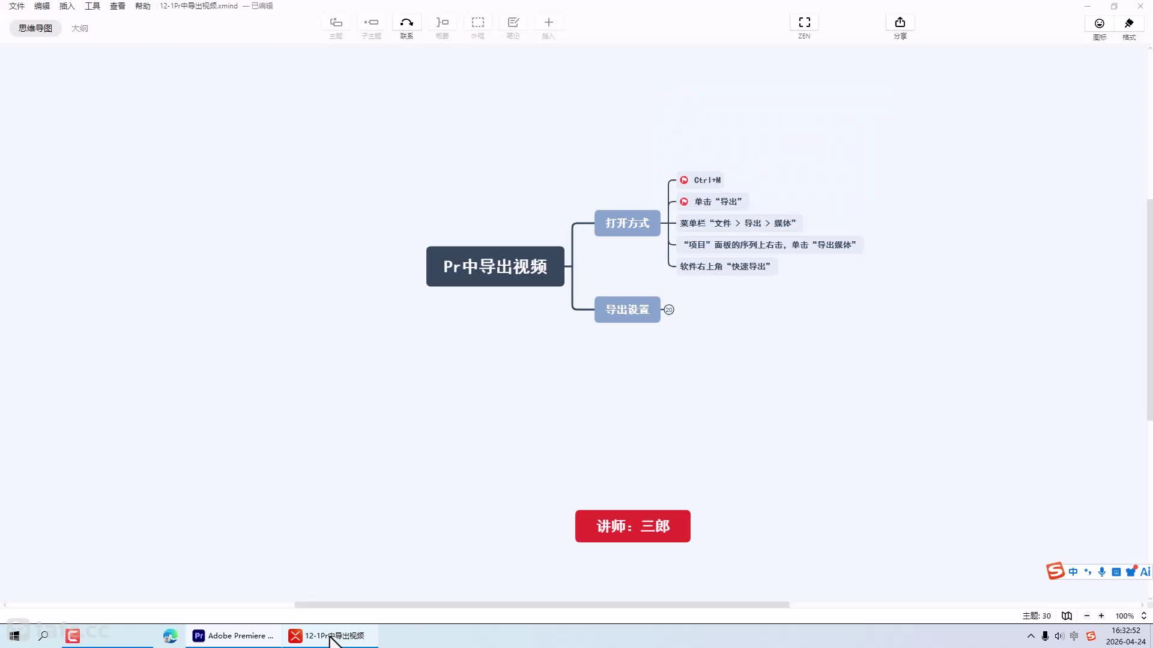Toggle the Sogou Chinese/English input mode
The height and width of the screenshot is (648, 1153).
1073,572
